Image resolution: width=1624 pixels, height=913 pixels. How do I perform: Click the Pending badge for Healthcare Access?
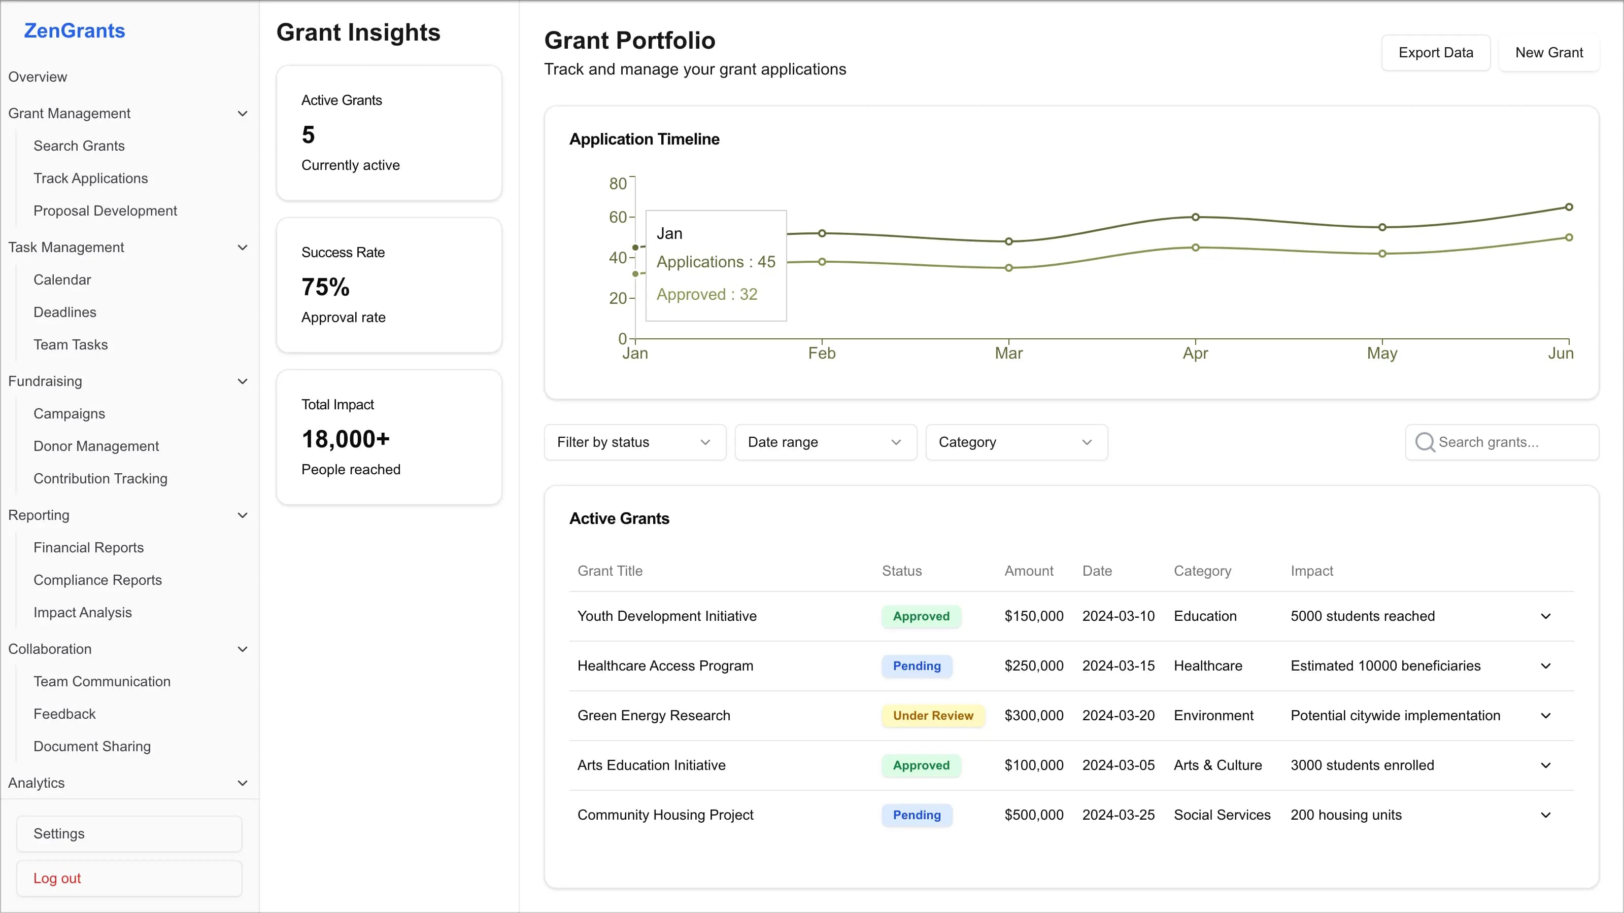[917, 666]
